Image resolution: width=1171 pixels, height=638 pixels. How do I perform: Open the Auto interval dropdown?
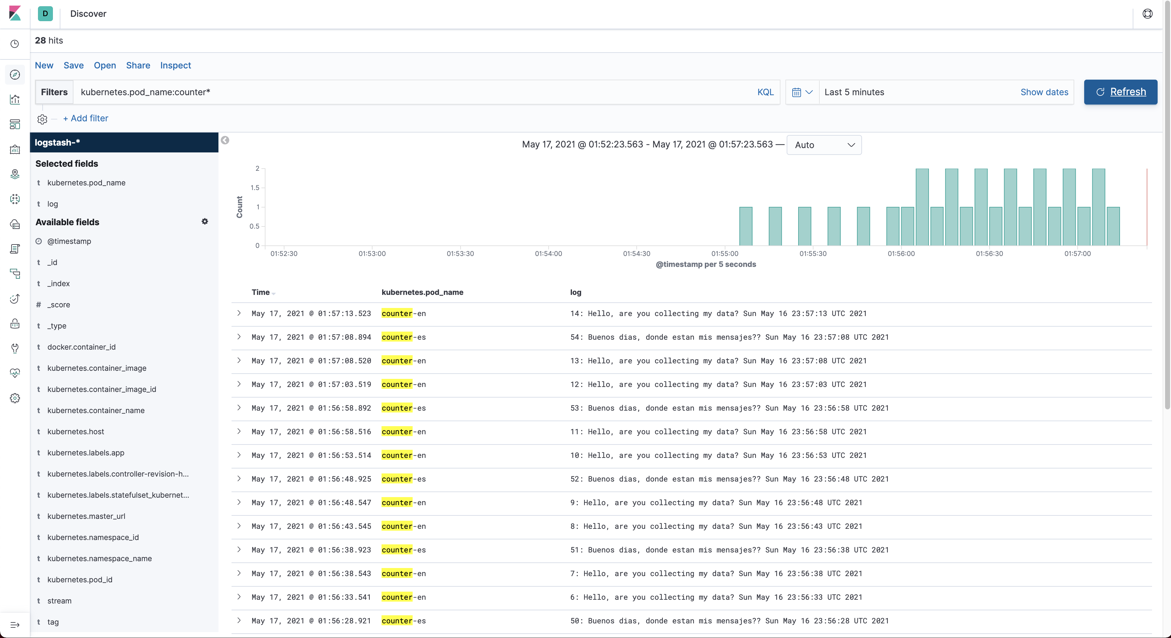tap(824, 145)
